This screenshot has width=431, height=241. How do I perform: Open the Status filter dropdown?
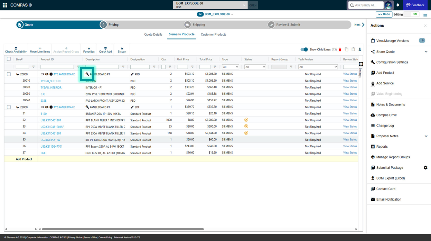tap(255, 67)
